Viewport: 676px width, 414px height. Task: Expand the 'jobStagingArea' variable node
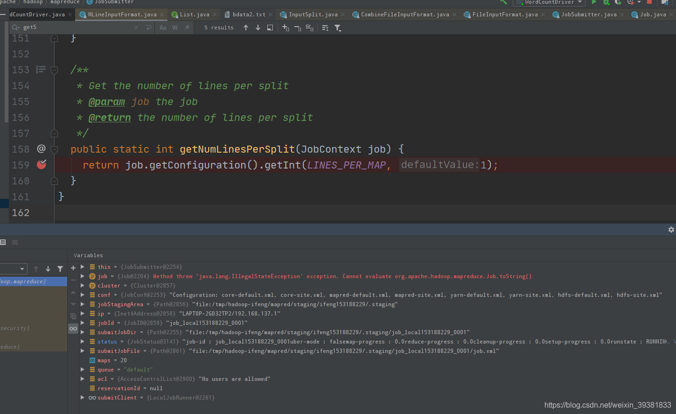click(83, 304)
